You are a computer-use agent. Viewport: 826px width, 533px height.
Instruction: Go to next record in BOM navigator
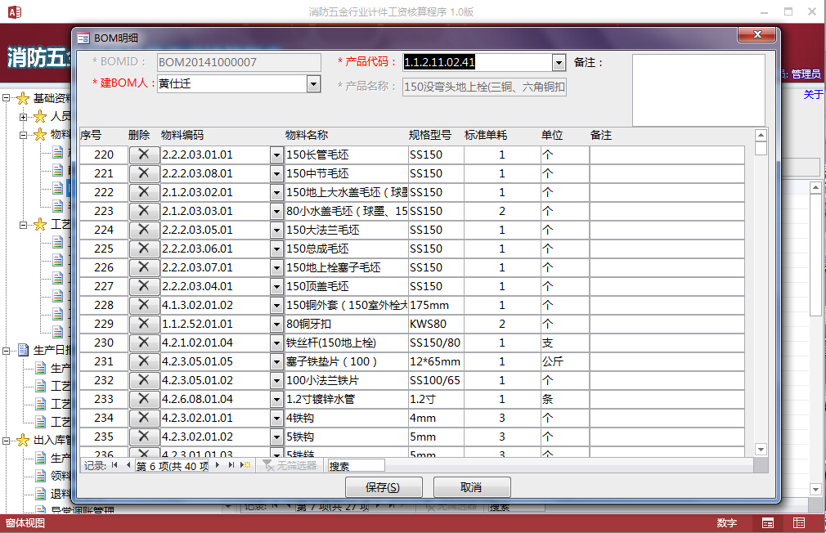[218, 465]
